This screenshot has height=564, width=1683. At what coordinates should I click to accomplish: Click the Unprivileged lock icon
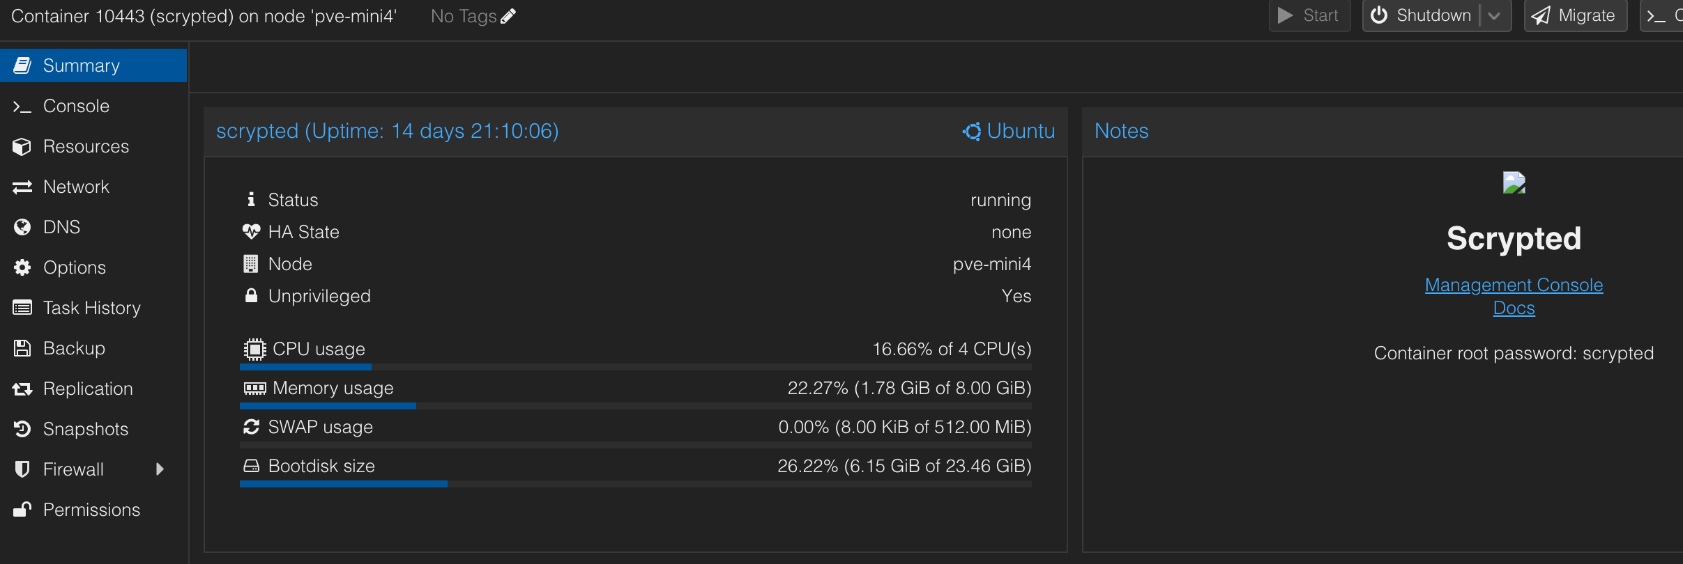[251, 296]
